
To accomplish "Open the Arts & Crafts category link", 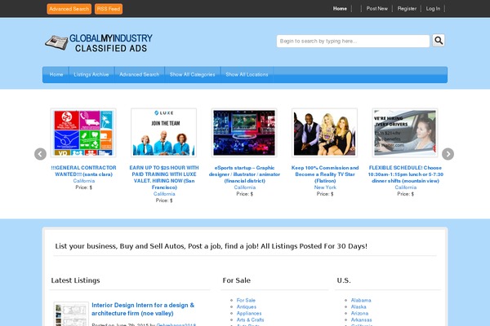I will tap(250, 320).
